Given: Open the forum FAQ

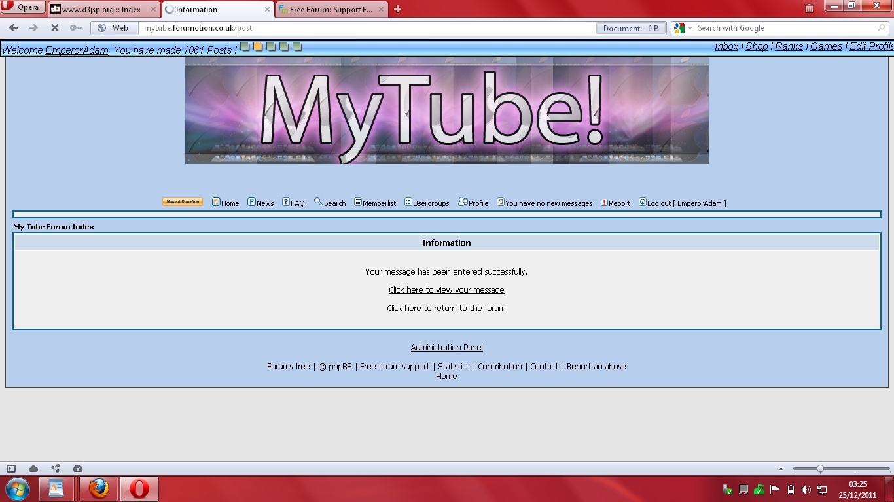Looking at the screenshot, I should point(298,203).
